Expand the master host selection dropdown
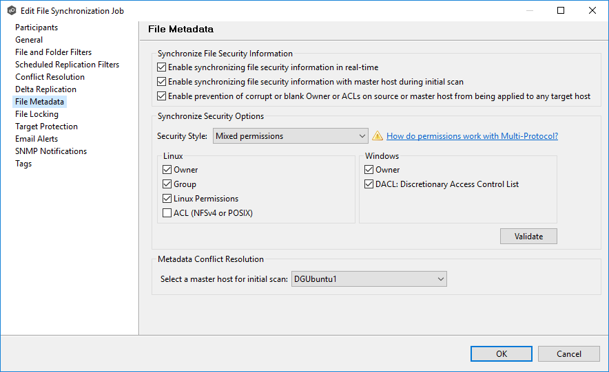 click(x=369, y=279)
